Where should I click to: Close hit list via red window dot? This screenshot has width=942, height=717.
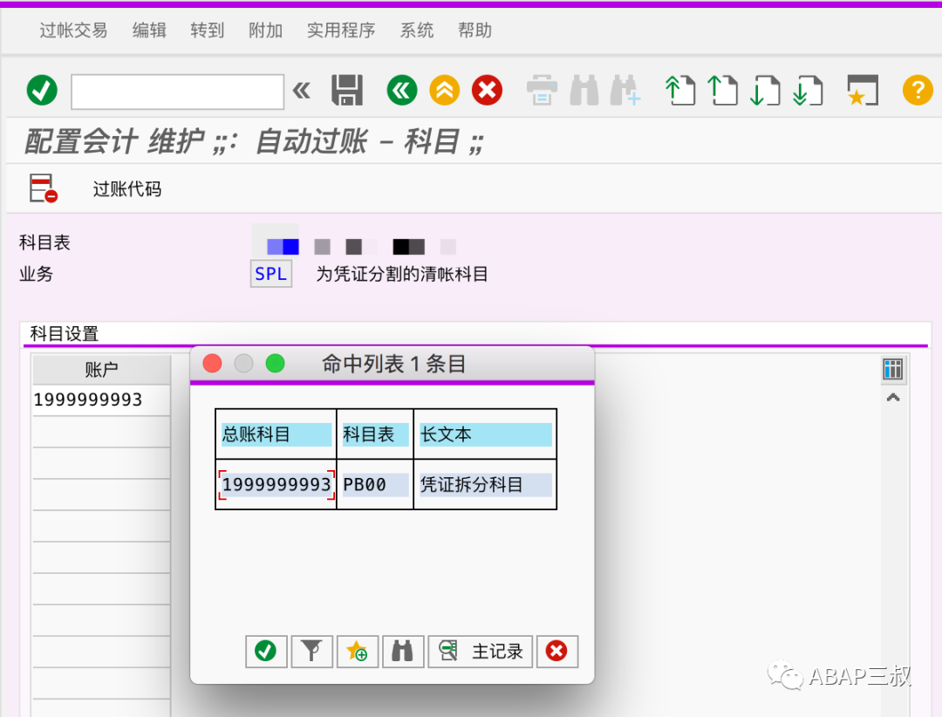[212, 363]
